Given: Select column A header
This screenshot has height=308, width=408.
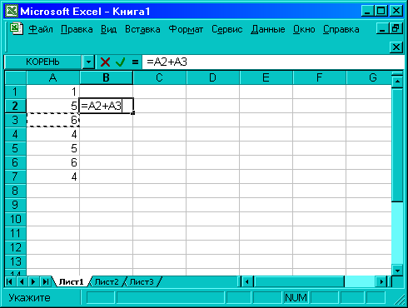Looking at the screenshot, I should pyautogui.click(x=52, y=77).
